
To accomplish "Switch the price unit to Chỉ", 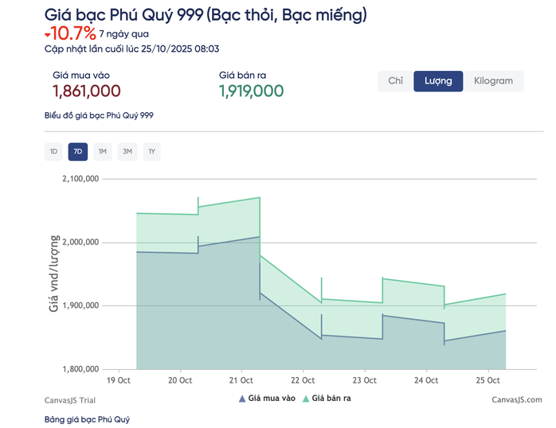I will 395,81.
